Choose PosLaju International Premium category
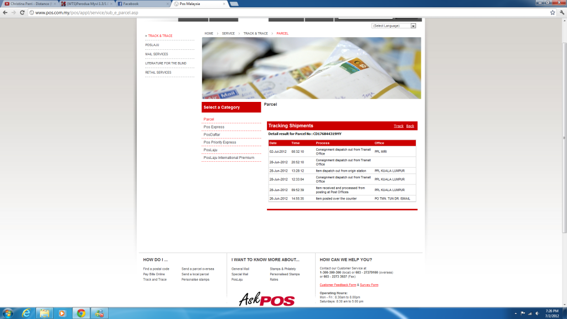 click(x=229, y=158)
